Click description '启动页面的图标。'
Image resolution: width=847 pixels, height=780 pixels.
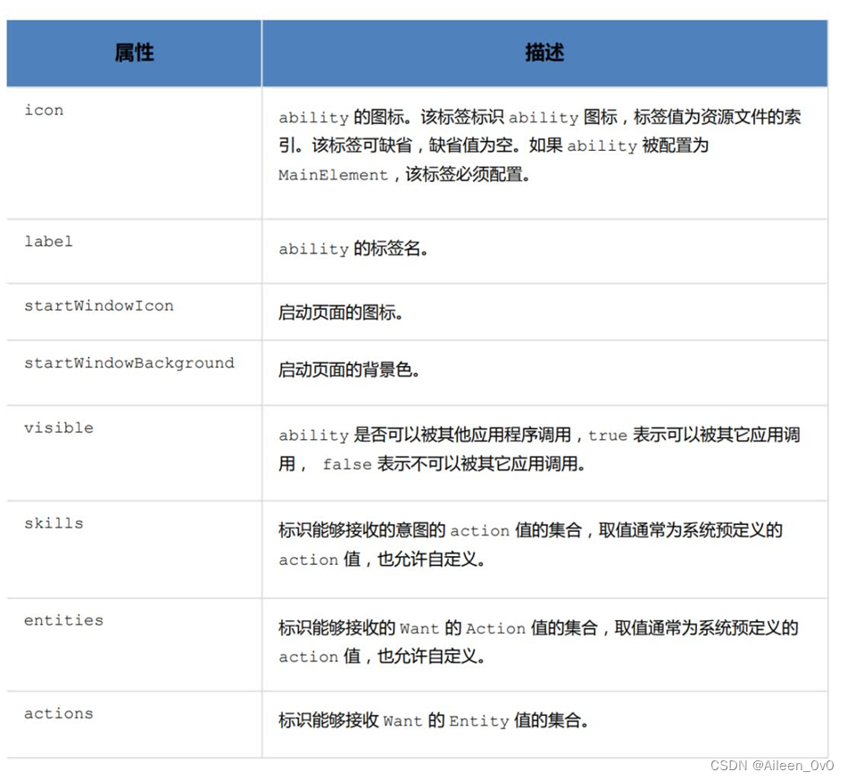coord(340,312)
